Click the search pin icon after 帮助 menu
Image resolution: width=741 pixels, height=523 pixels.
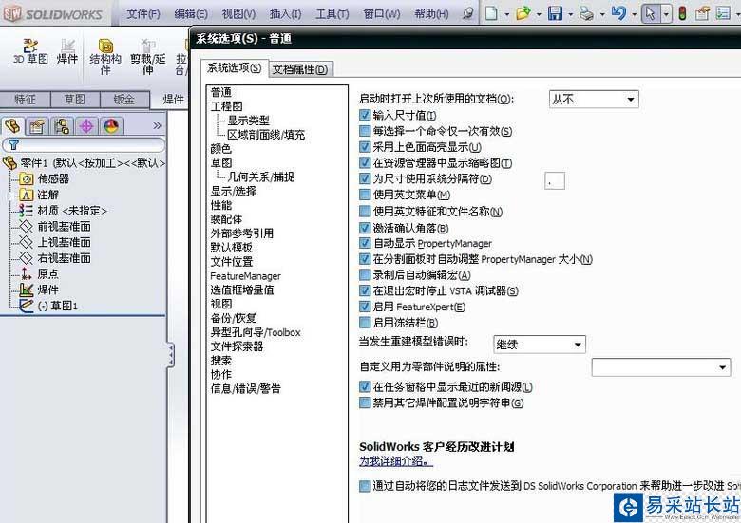point(467,13)
